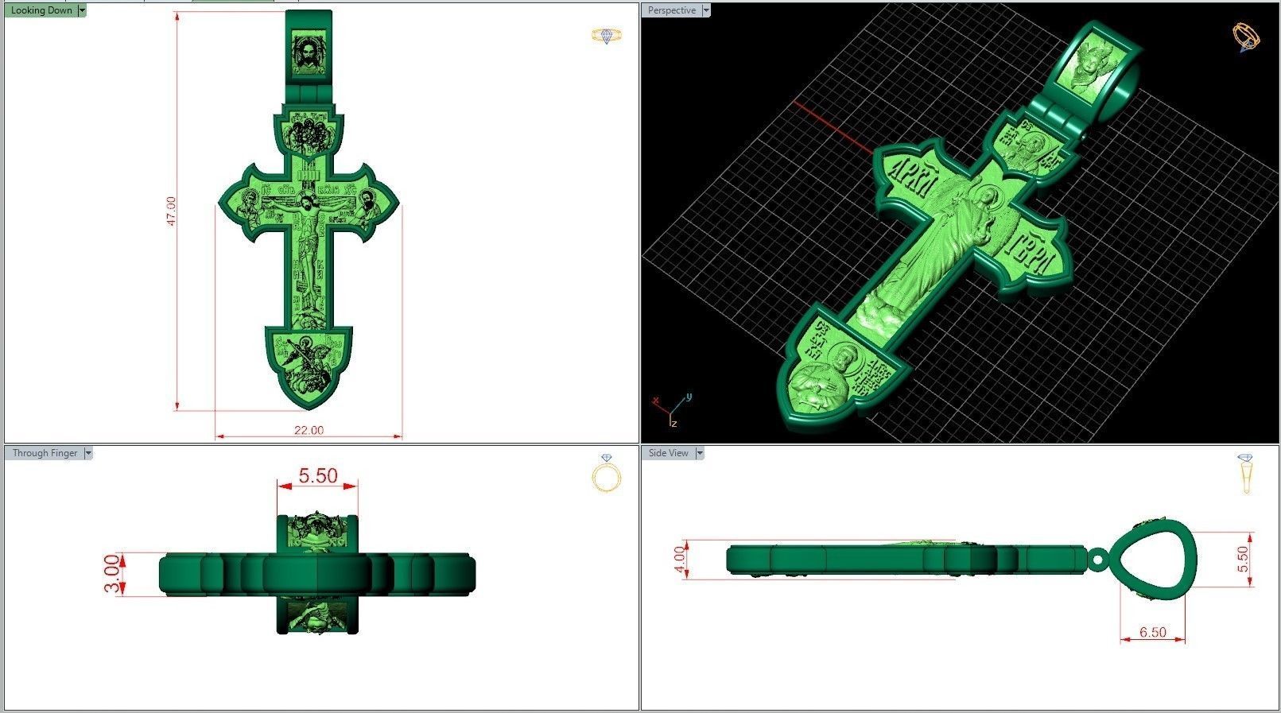The width and height of the screenshot is (1281, 713).
Task: Select the Looking Down viewport label
Action: tap(41, 10)
